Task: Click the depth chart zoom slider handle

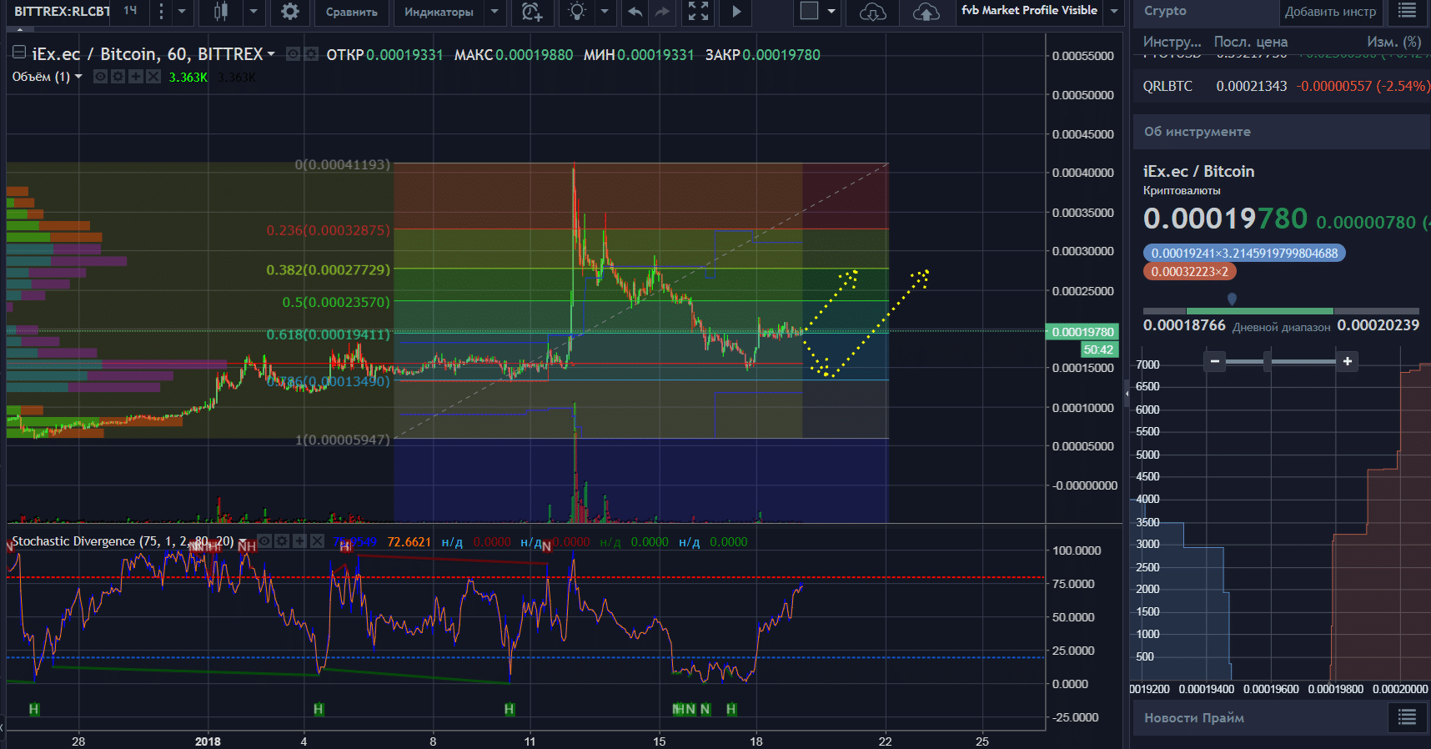Action: (x=1268, y=361)
